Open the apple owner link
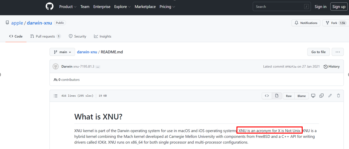 [x=17, y=23]
